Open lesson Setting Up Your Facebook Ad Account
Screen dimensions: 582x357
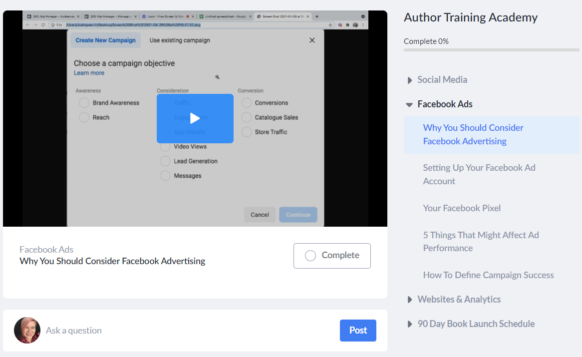tap(479, 174)
